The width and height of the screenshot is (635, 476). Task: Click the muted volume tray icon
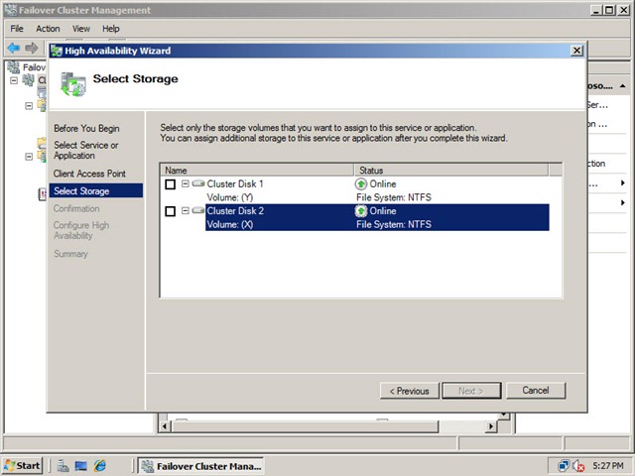tap(578, 466)
